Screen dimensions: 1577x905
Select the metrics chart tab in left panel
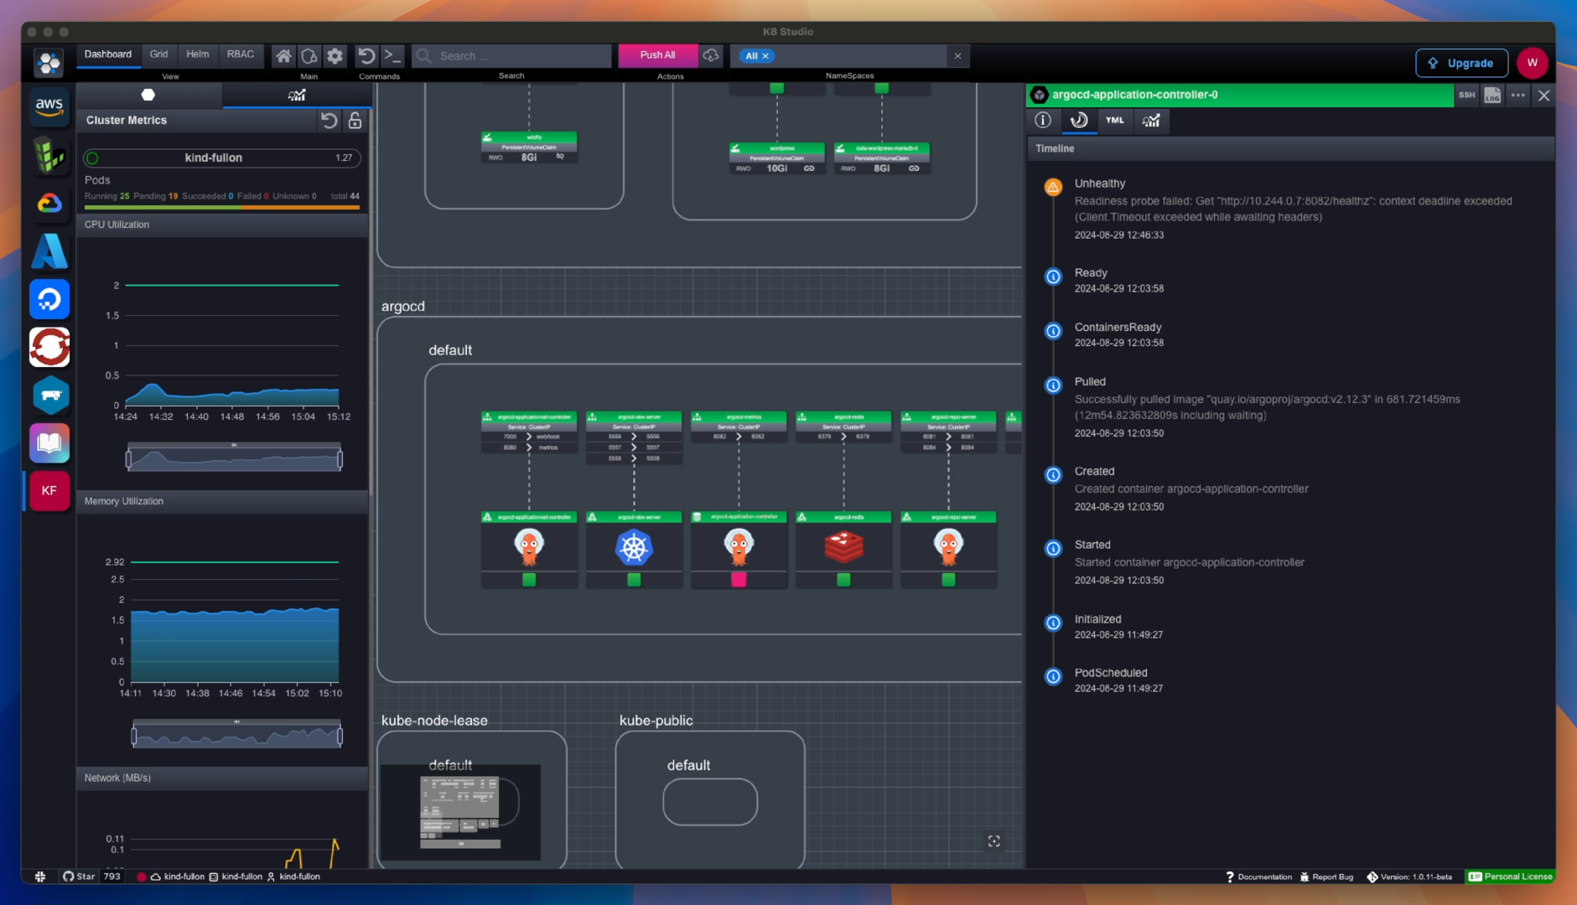coord(297,95)
